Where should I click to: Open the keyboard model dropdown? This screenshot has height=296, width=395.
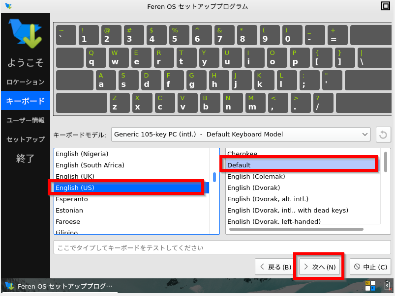[x=241, y=135]
